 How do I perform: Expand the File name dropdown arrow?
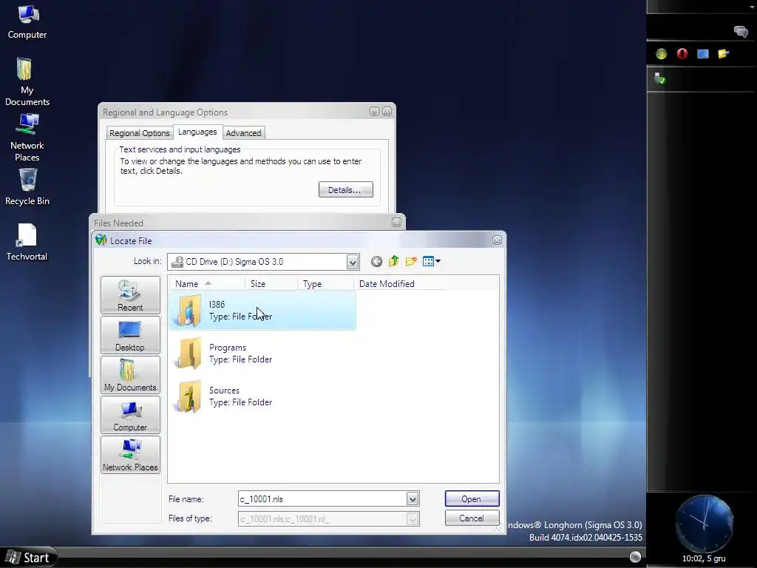click(x=413, y=499)
